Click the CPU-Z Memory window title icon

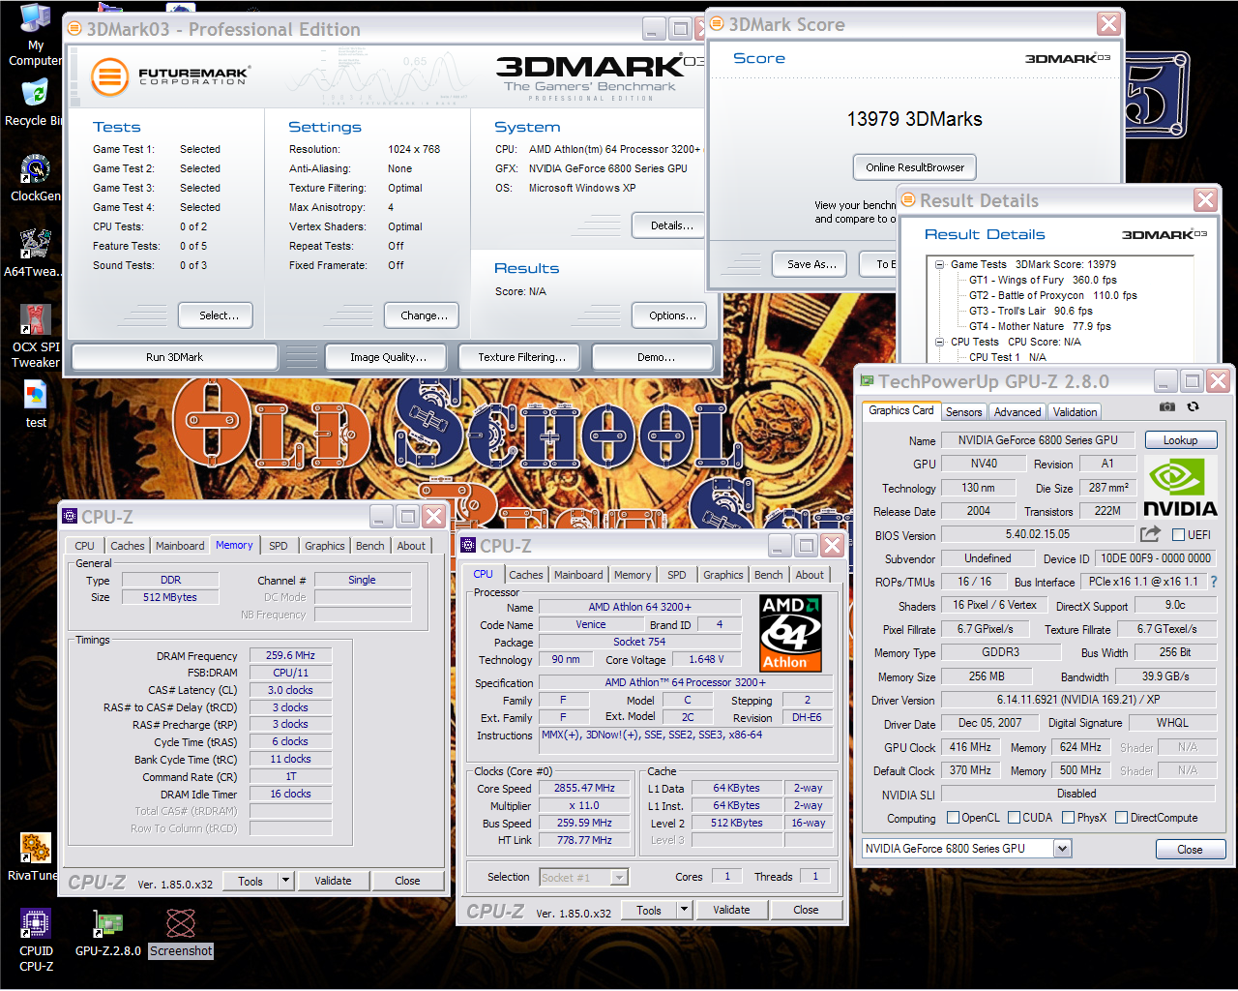[x=70, y=517]
